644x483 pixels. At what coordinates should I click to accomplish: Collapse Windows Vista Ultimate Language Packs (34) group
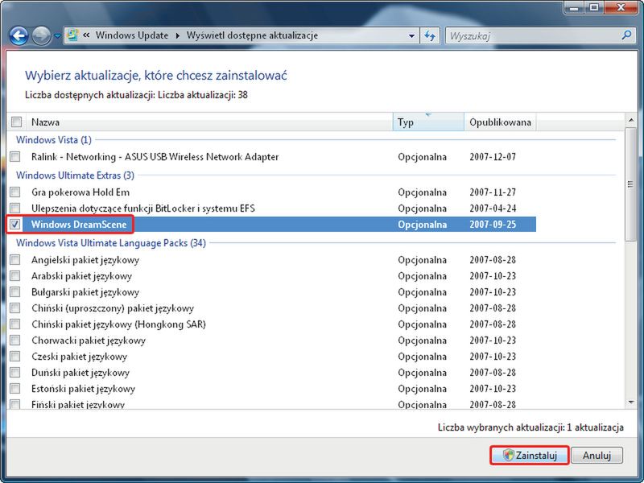[x=111, y=243]
